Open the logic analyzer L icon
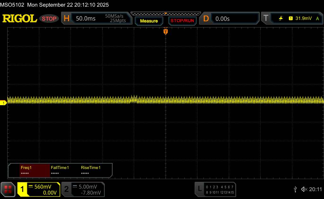324x199 pixels. coord(199,189)
